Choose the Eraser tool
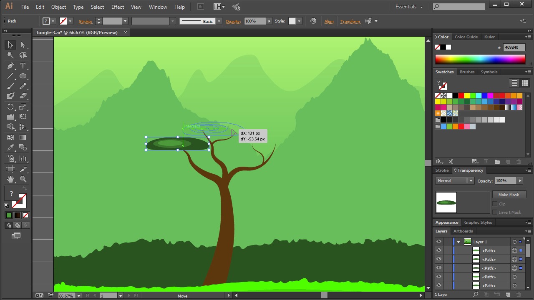Viewport: 534px width, 300px height. [x=23, y=96]
